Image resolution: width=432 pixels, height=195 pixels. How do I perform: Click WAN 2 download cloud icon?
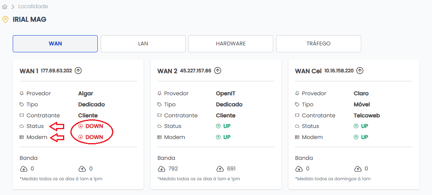[161, 169]
